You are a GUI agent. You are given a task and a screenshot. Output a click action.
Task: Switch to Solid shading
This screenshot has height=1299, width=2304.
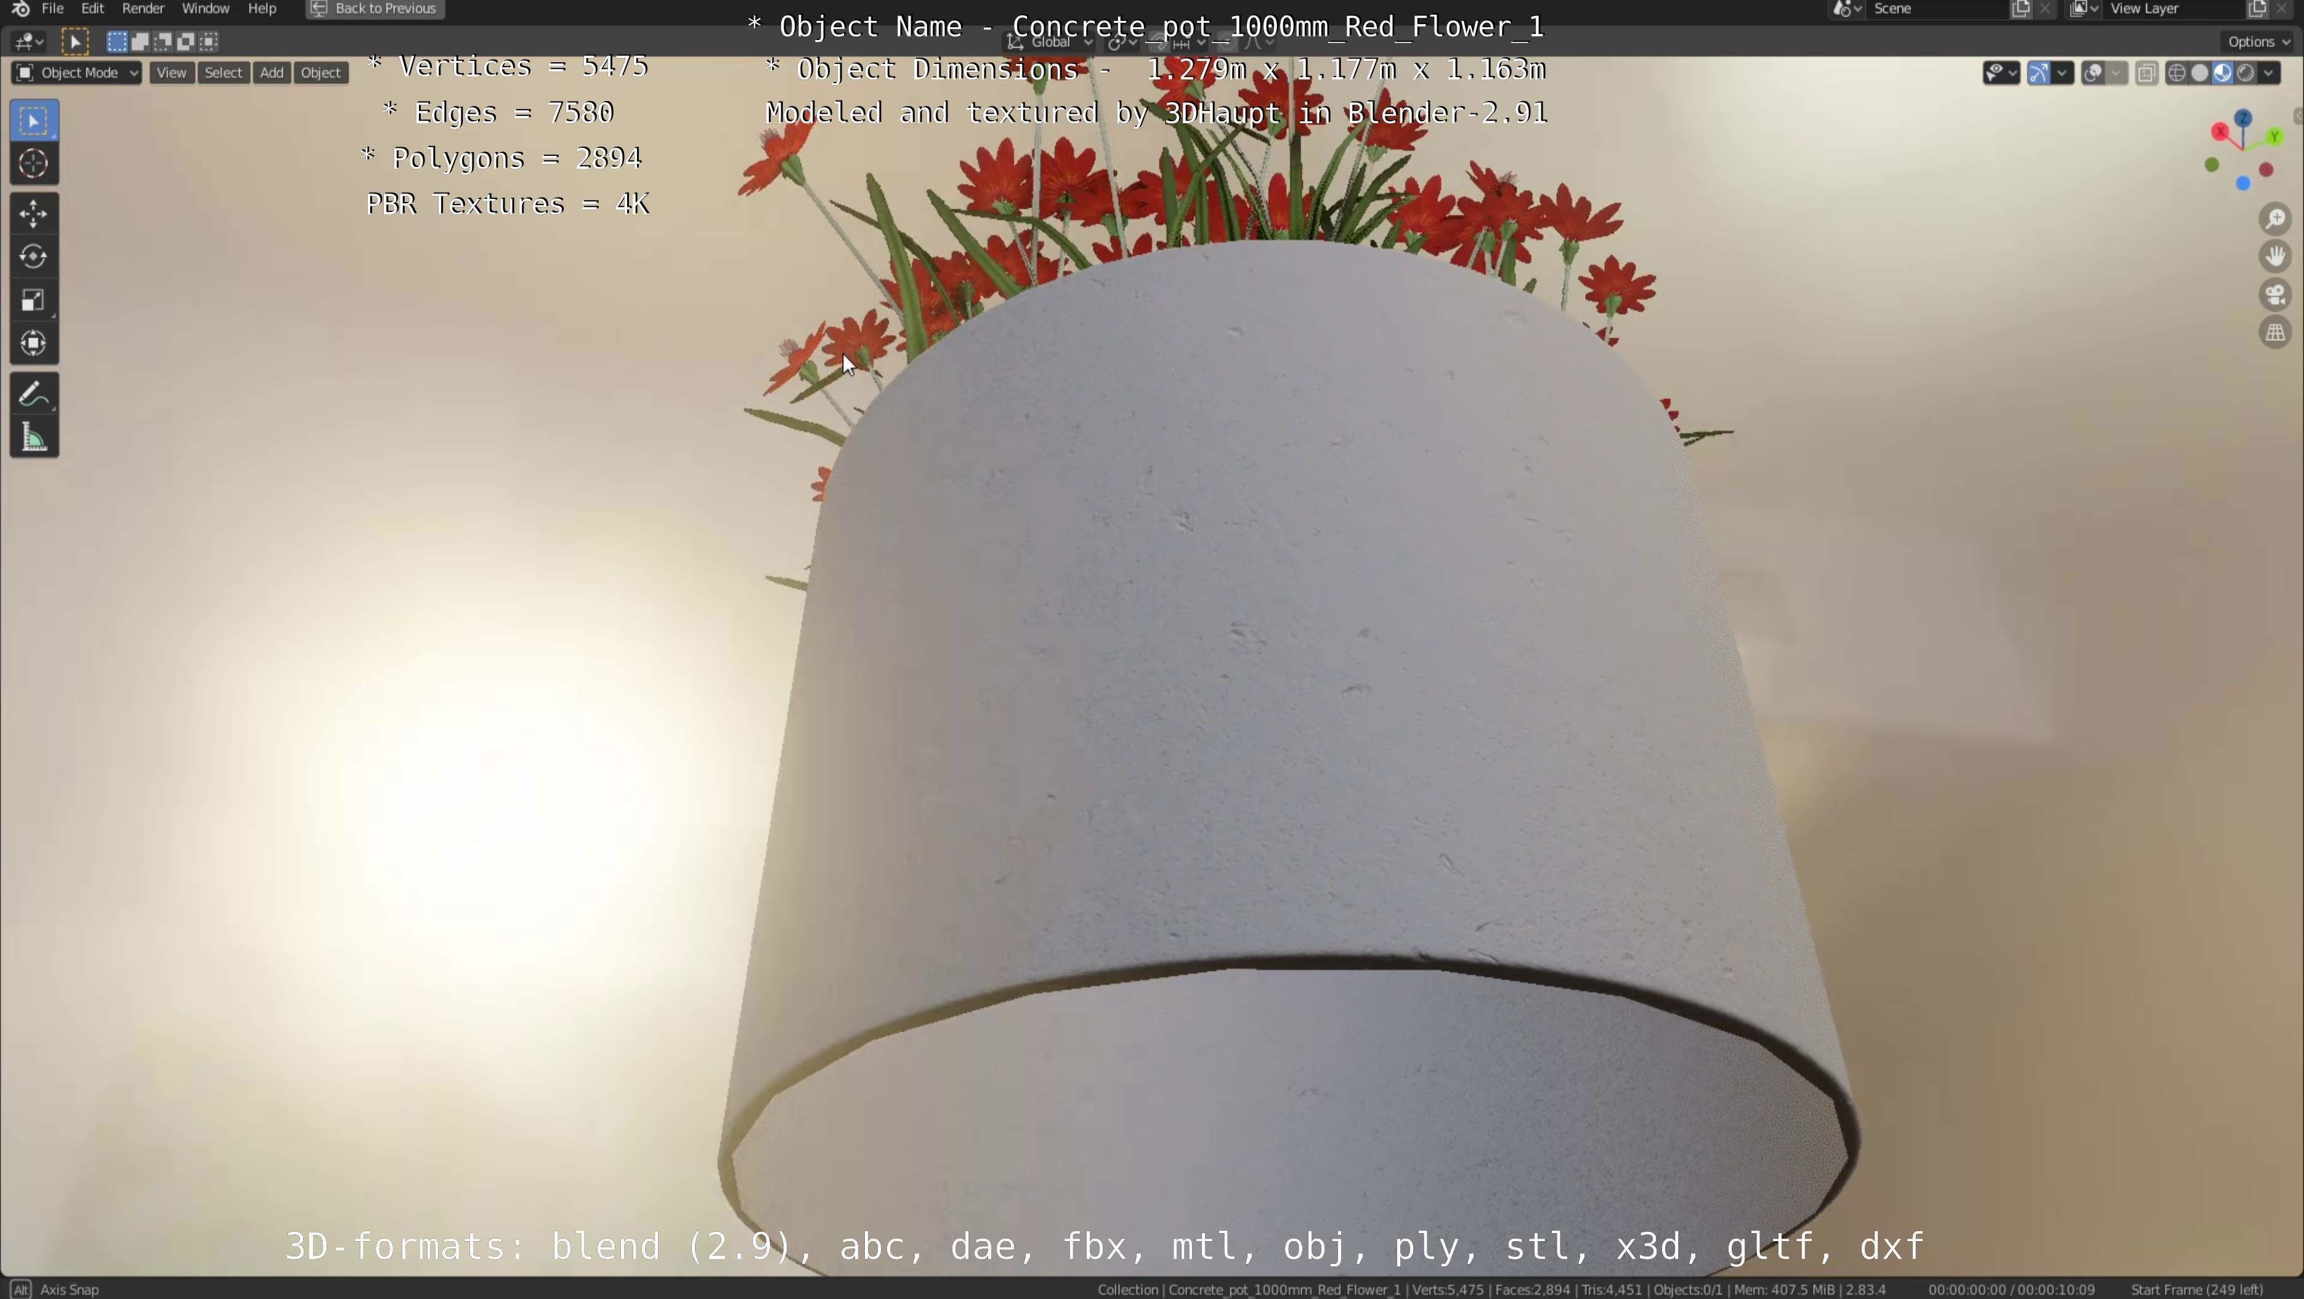(x=2201, y=73)
